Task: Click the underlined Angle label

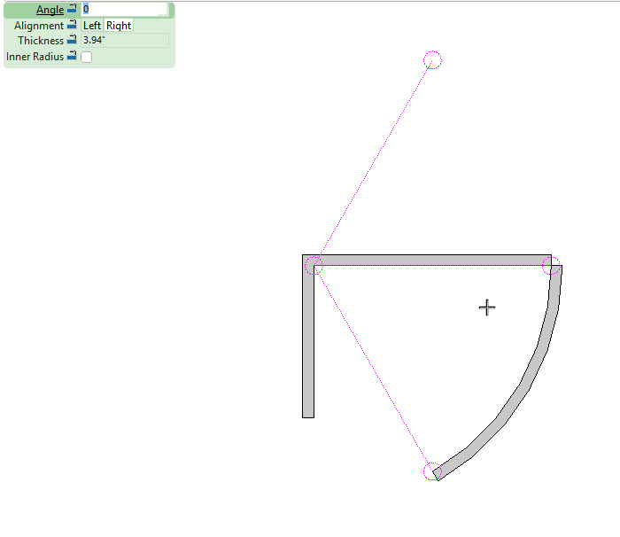Action: tap(50, 10)
